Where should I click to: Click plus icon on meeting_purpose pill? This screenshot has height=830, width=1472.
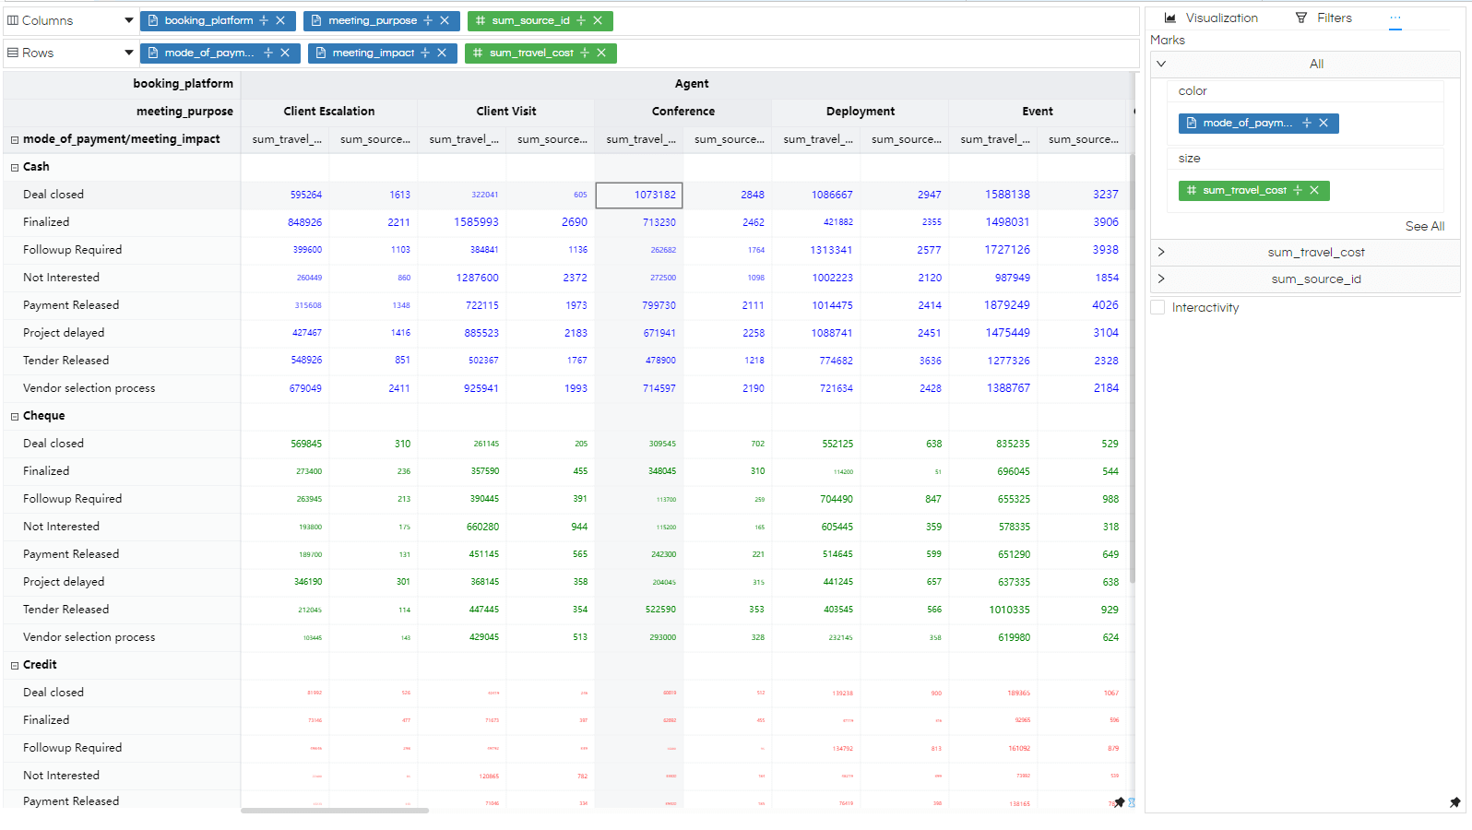point(428,20)
